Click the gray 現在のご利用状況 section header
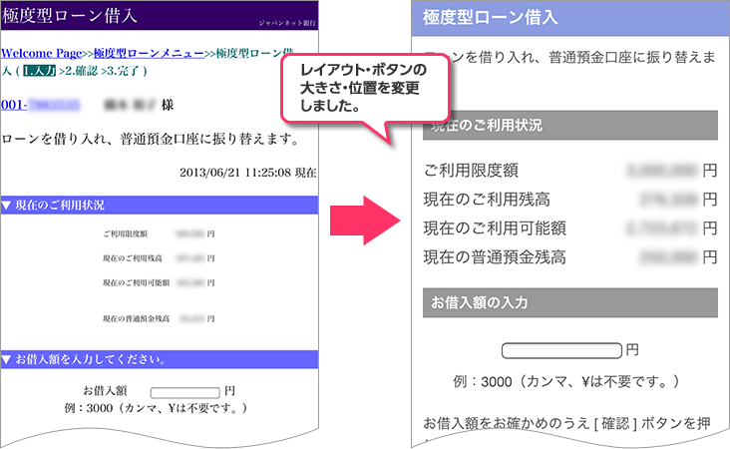 click(563, 125)
